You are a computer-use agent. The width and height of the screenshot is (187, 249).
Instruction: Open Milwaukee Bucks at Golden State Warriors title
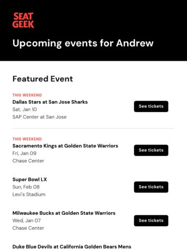(64, 213)
